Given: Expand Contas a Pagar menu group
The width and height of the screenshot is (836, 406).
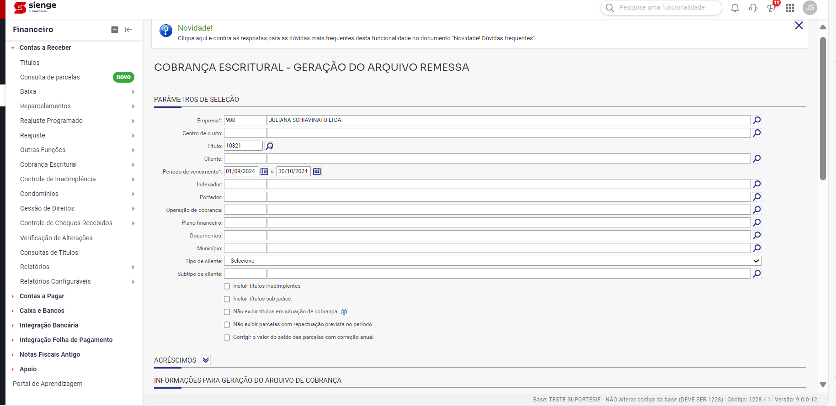Looking at the screenshot, I should point(13,296).
